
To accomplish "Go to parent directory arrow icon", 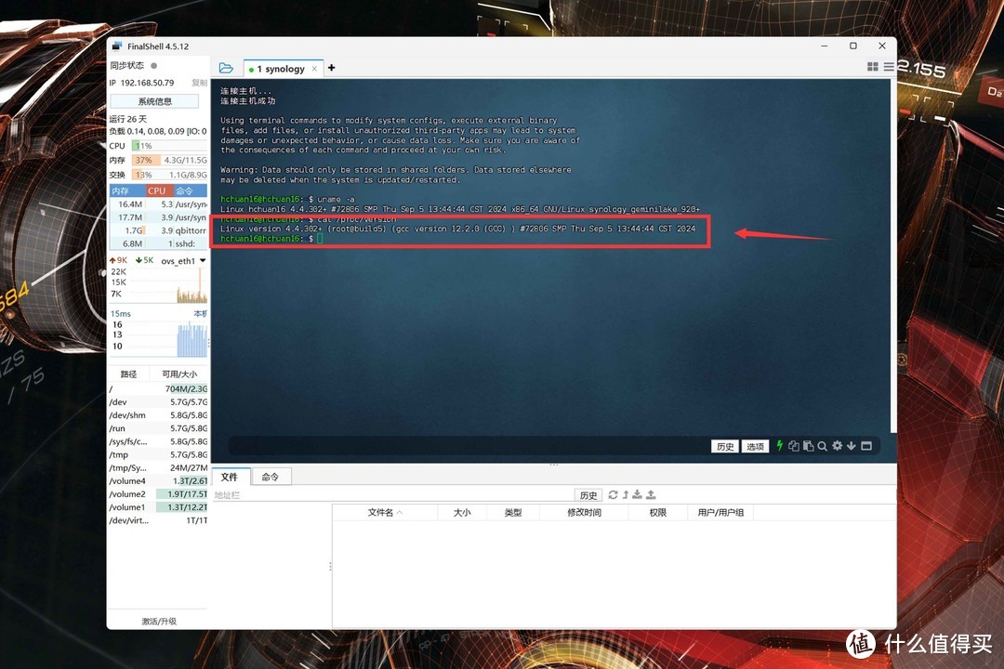I will pyautogui.click(x=626, y=495).
